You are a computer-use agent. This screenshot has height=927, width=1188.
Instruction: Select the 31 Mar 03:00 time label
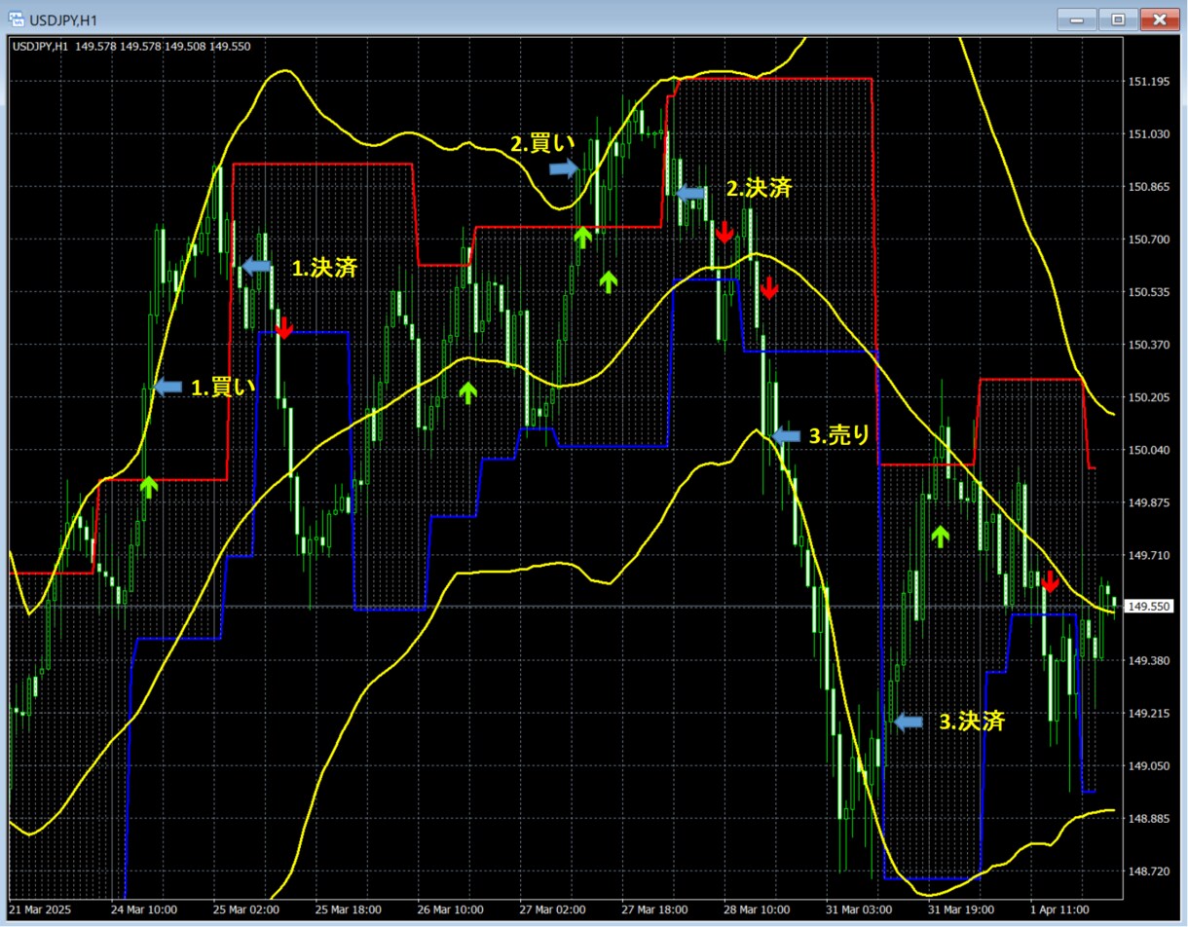pyautogui.click(x=859, y=908)
